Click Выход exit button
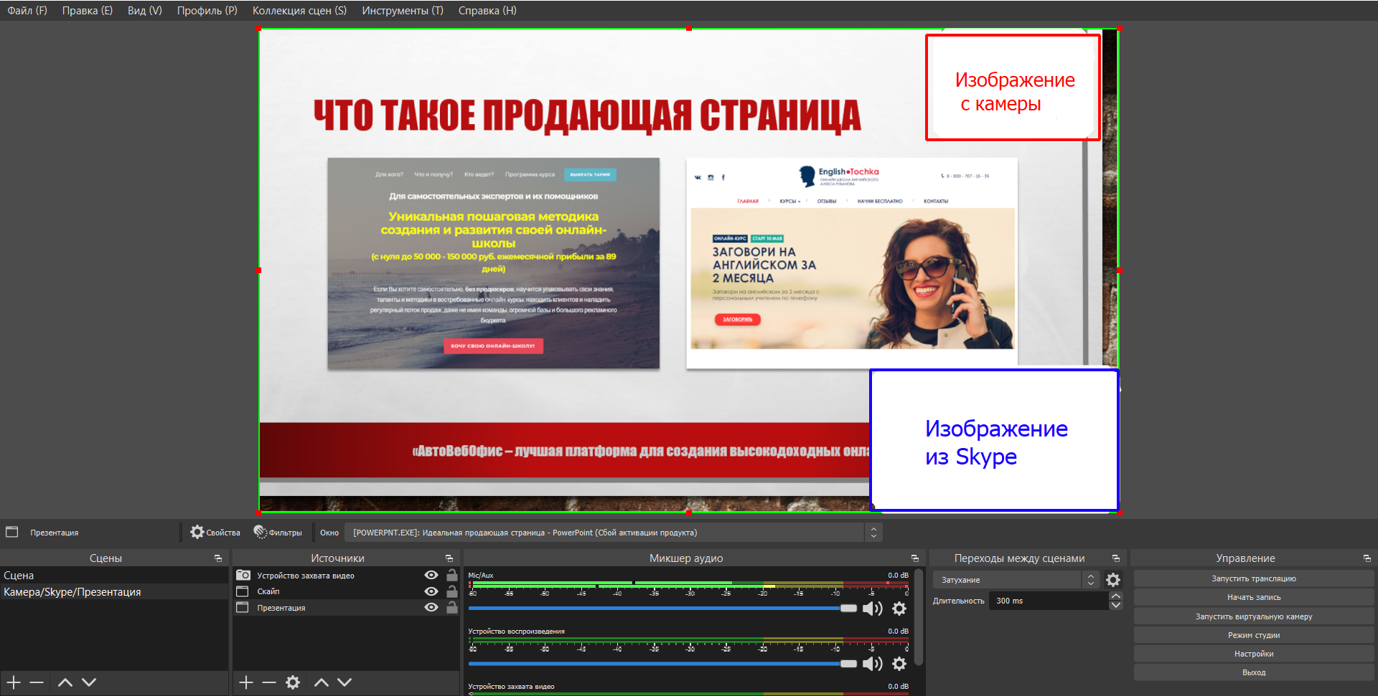The image size is (1378, 696). click(1254, 672)
